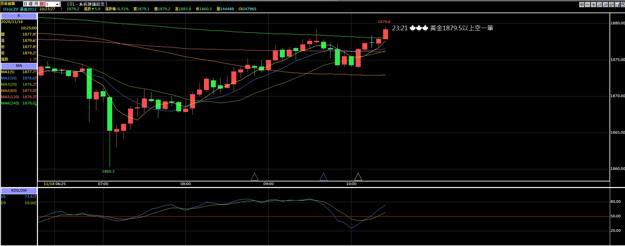
Task: Click the K panel header
Action: click(19, 16)
